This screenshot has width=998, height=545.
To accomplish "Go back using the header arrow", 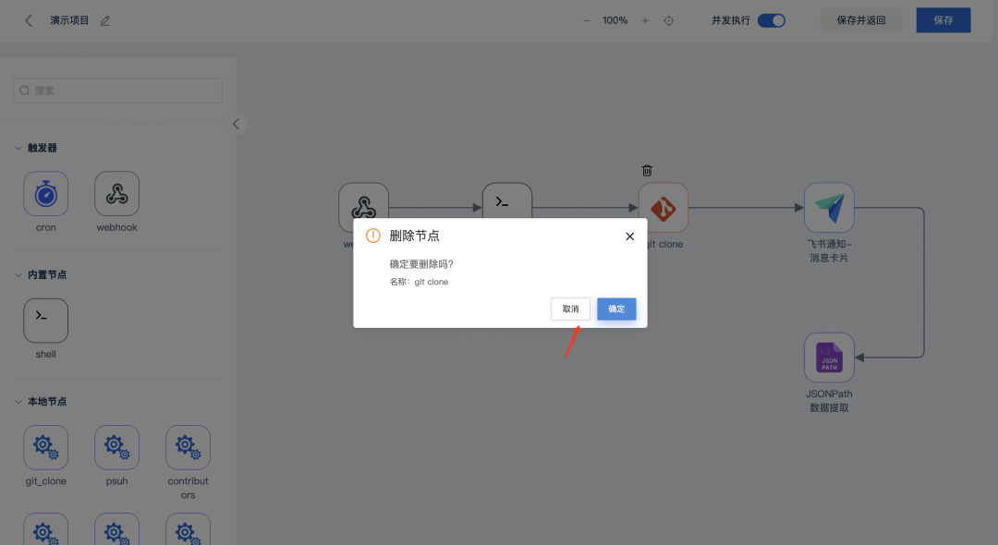I will (28, 20).
